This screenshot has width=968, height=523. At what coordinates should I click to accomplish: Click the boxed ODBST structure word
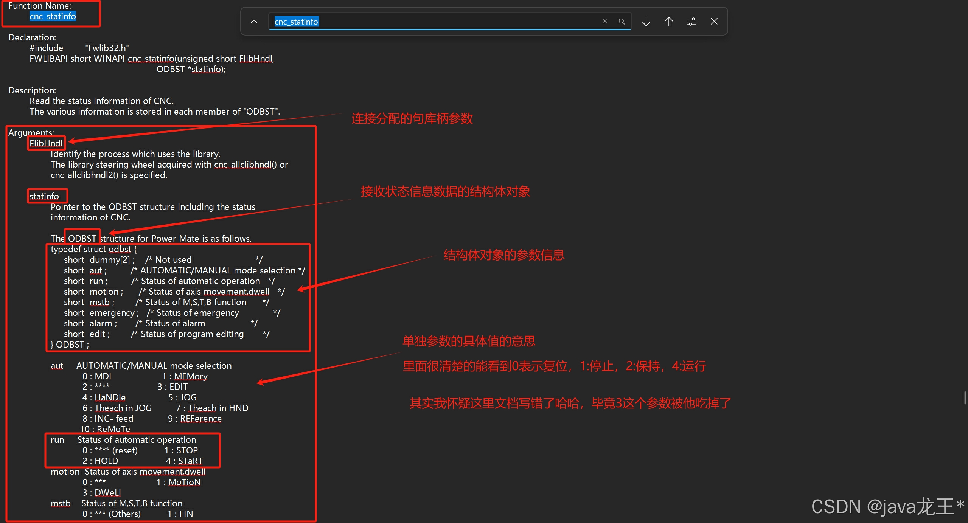pos(82,238)
